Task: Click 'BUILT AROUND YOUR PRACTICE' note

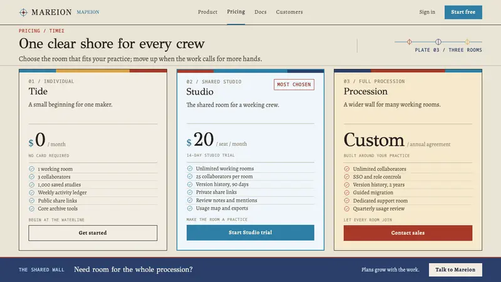Action: click(x=377, y=155)
